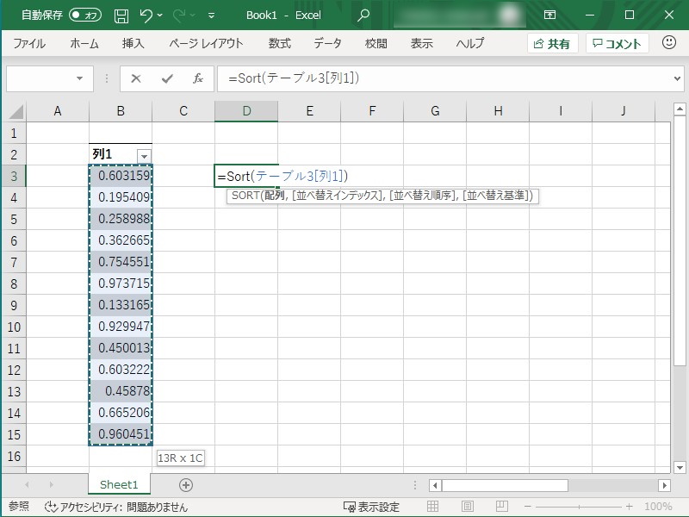
Task: Click the horizontal scrollbar left arrow
Action: tap(435, 485)
